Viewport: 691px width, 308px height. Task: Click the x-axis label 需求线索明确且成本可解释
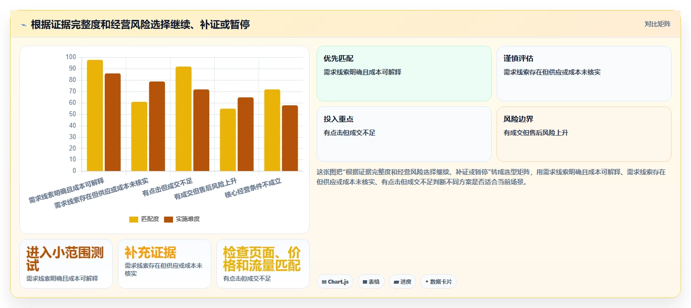tap(66, 190)
